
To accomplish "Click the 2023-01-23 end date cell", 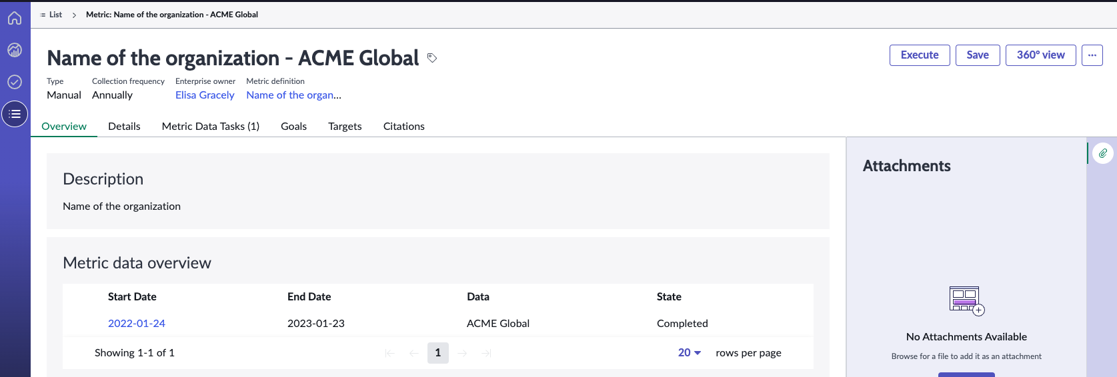I will coord(316,324).
